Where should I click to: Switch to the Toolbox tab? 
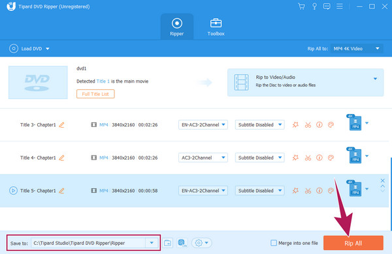(216, 27)
